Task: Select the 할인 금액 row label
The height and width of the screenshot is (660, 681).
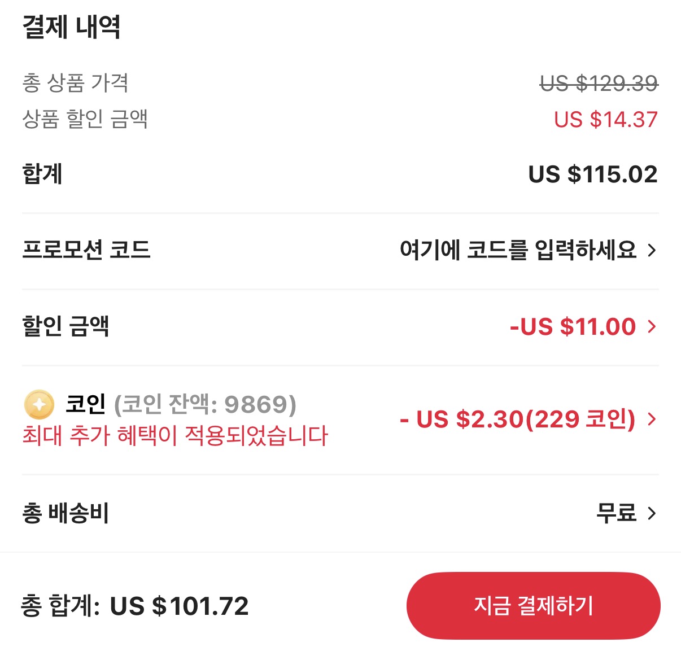Action: point(66,326)
